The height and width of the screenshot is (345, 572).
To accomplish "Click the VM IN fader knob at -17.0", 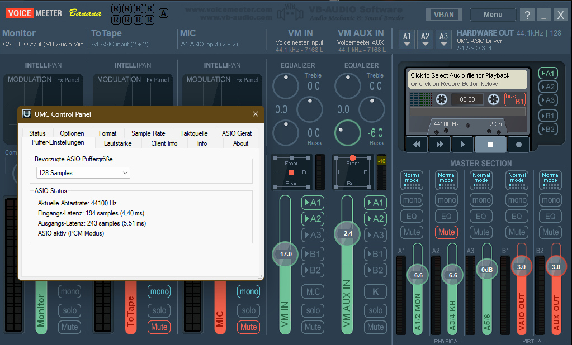I will [x=285, y=254].
